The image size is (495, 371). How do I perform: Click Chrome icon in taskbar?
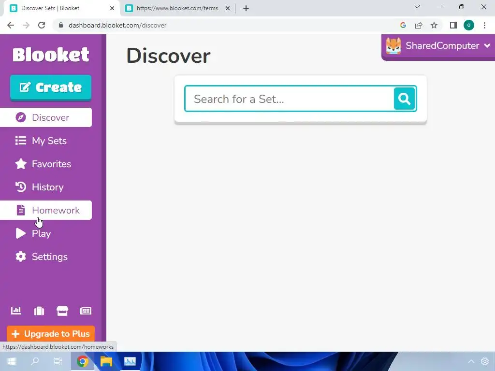[82, 361]
